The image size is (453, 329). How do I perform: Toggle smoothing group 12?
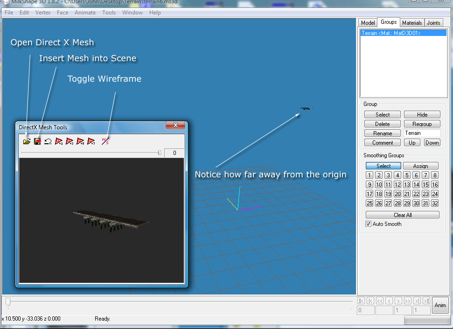pyautogui.click(x=397, y=184)
